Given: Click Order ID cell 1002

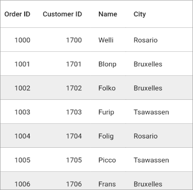Looking at the screenshot, I should coord(23,88).
